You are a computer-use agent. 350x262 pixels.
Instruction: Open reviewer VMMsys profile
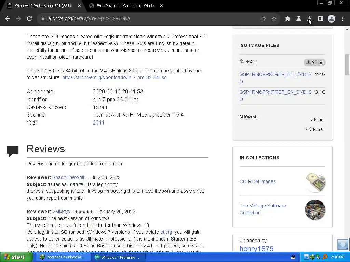61,212
